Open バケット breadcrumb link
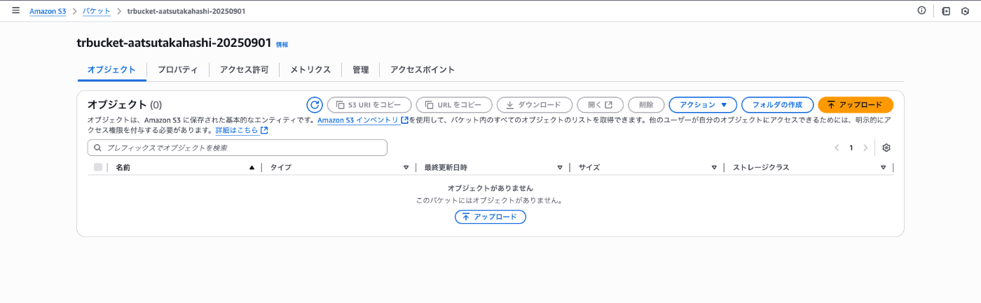The image size is (981, 303). [x=96, y=12]
